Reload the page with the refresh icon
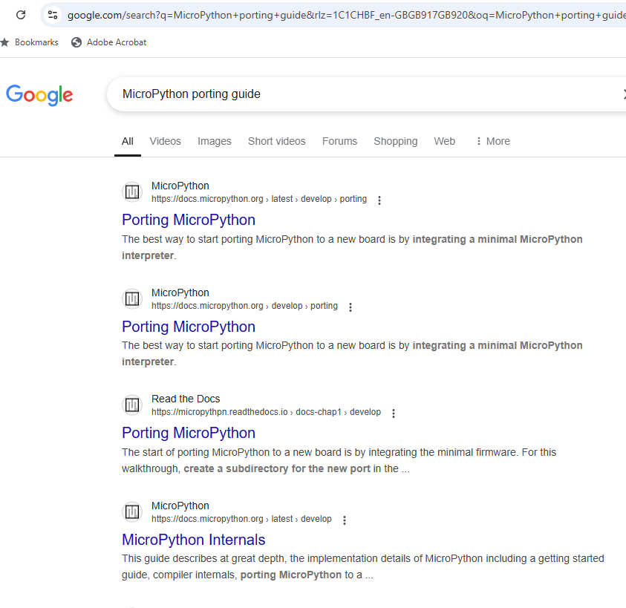Image resolution: width=626 pixels, height=608 pixels. click(21, 15)
